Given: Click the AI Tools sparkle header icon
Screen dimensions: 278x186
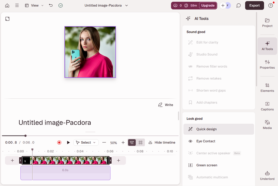Looking at the screenshot, I should (x=188, y=19).
